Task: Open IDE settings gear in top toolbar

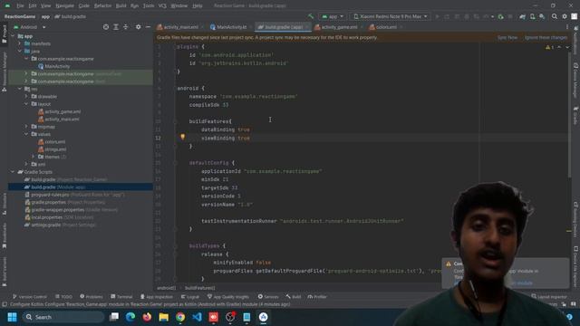Action: click(x=565, y=16)
